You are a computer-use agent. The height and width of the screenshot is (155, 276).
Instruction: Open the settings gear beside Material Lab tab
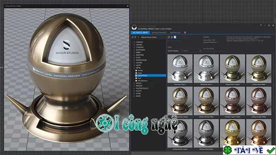click(185, 32)
